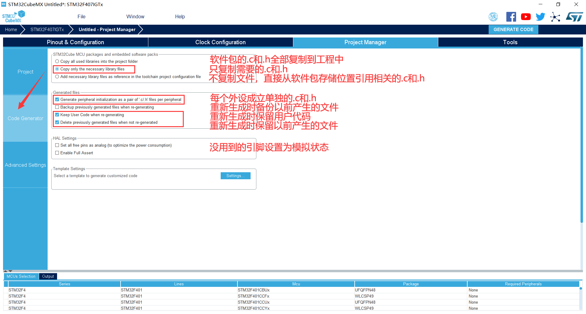Click the ST community network icon
The width and height of the screenshot is (586, 314).
555,17
